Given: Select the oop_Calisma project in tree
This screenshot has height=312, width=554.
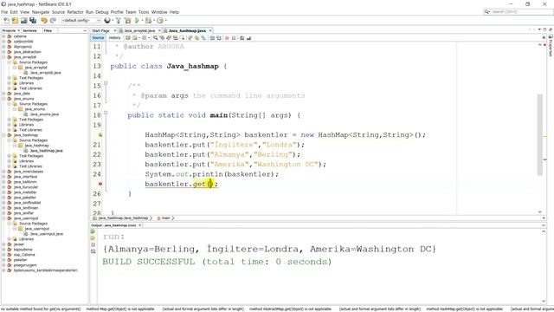Looking at the screenshot, I should click(24, 255).
